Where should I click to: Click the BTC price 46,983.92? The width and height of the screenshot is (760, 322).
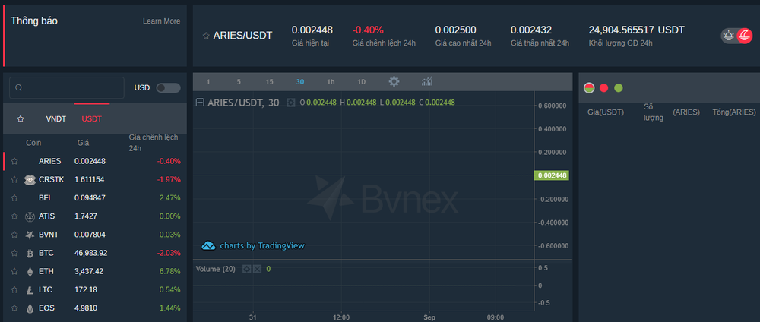[x=91, y=253]
